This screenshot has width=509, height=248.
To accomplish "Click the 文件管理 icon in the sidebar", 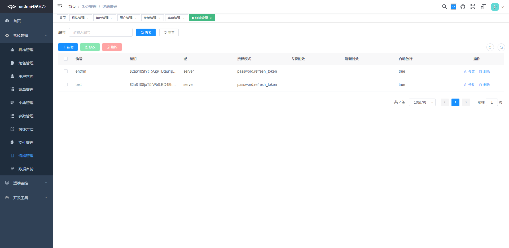I will pos(12,142).
